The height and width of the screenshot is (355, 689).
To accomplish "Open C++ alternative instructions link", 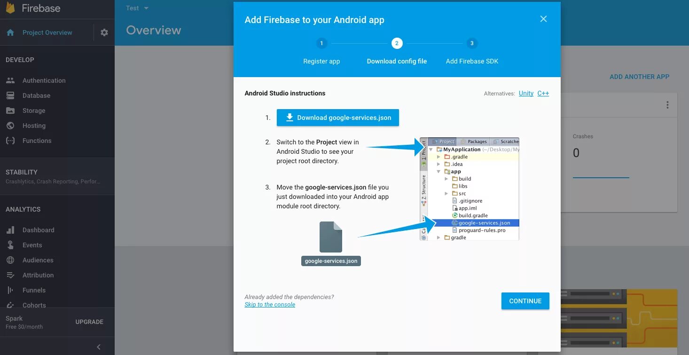I will (x=543, y=93).
